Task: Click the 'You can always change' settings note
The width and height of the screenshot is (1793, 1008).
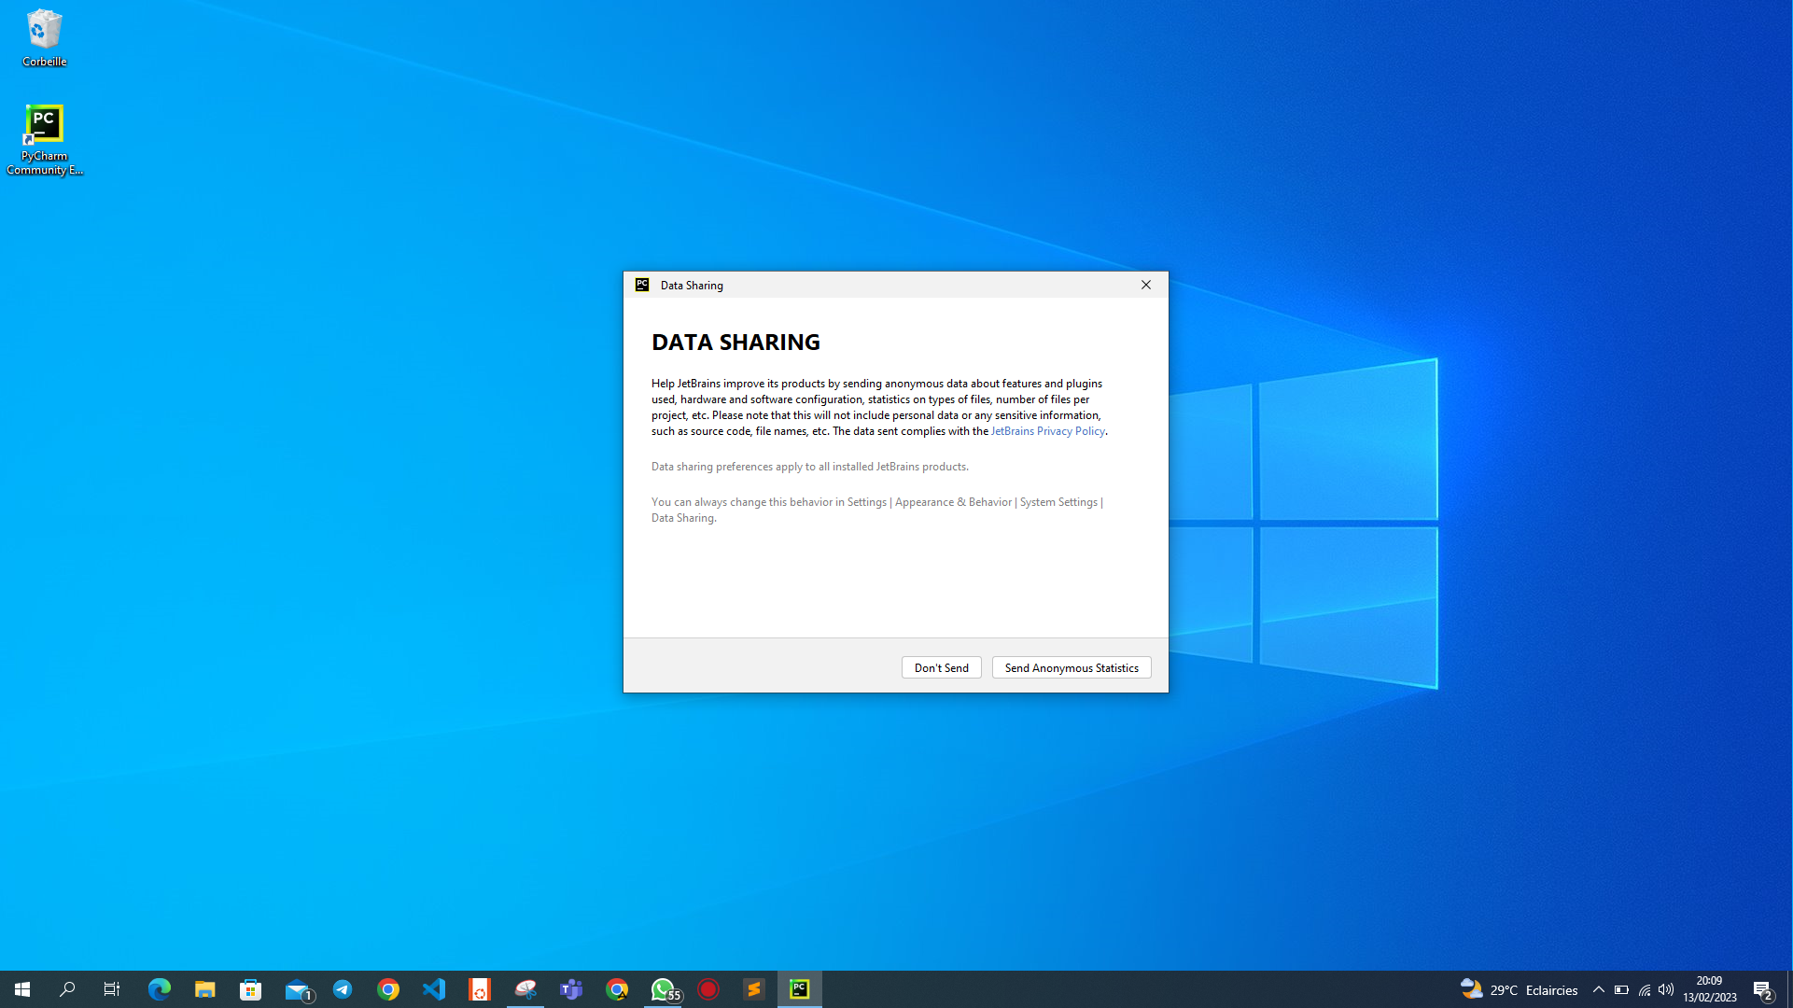Action: [877, 510]
